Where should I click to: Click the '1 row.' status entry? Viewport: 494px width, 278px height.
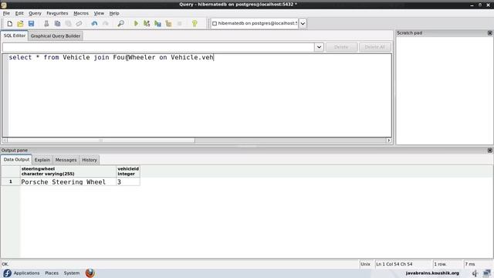pyautogui.click(x=440, y=264)
